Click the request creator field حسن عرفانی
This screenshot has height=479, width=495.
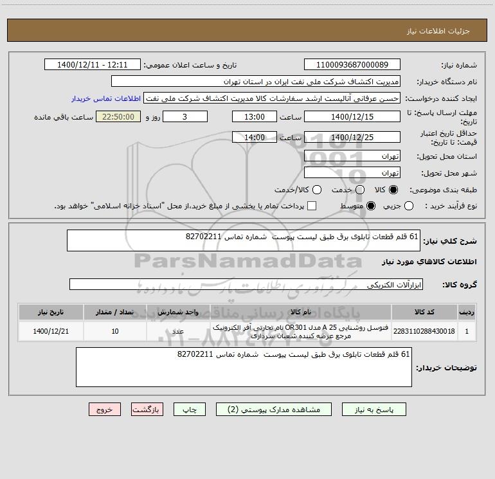[272, 98]
